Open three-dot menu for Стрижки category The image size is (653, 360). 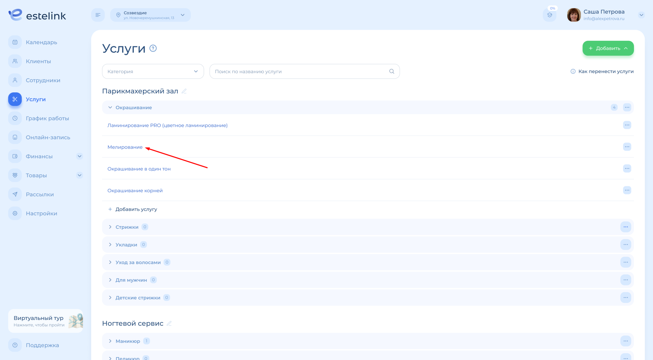pos(626,227)
